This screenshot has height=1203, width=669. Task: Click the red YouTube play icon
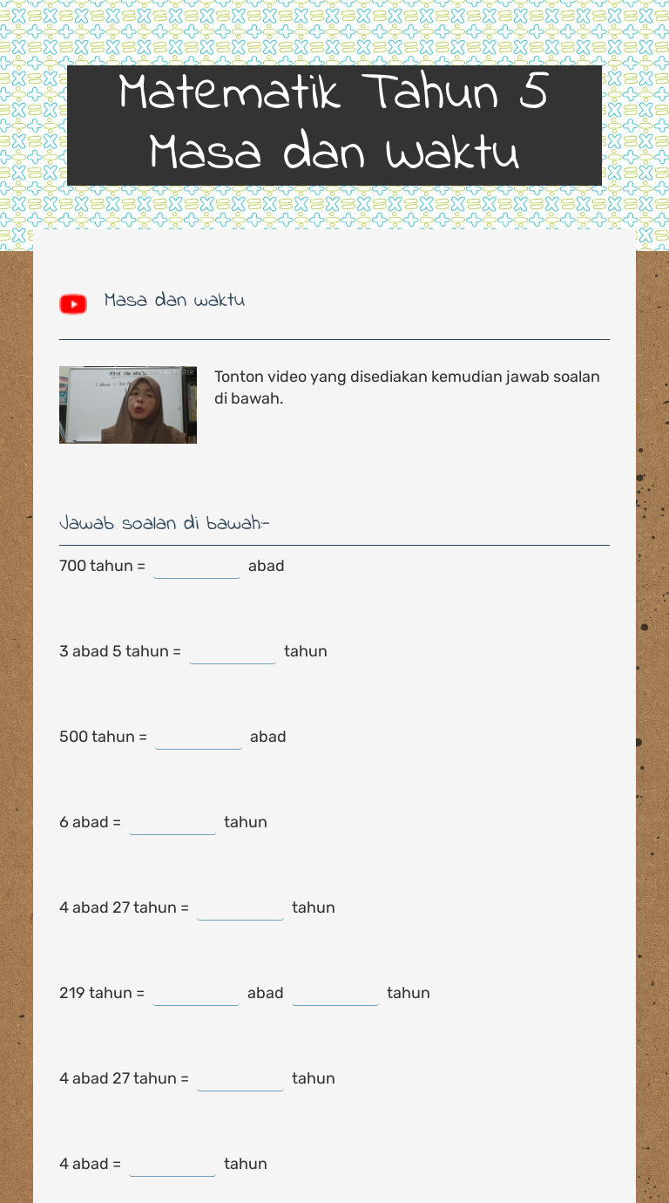point(73,303)
